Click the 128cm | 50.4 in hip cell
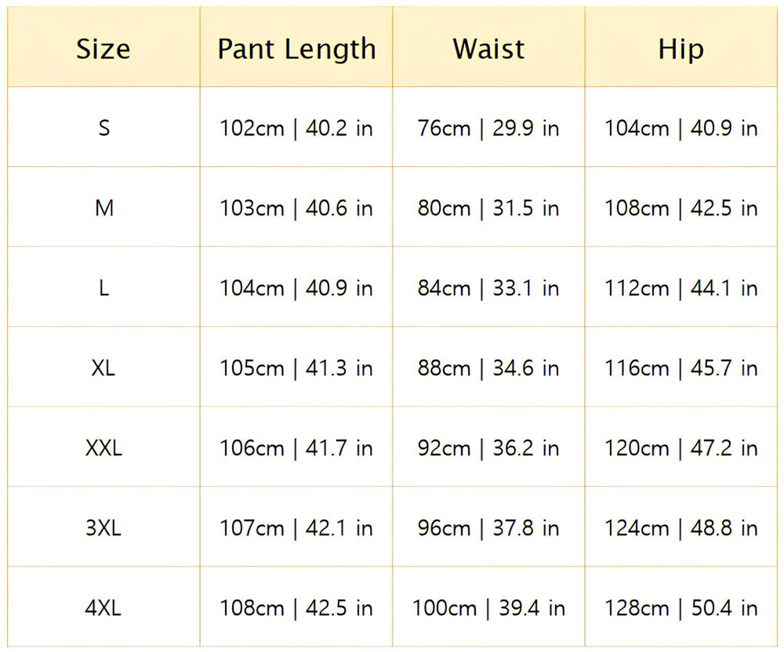Viewport: 784px width, 652px height. click(681, 607)
